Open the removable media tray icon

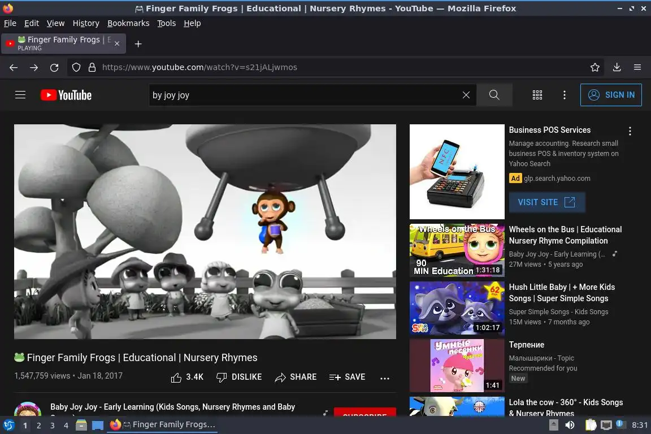click(553, 425)
